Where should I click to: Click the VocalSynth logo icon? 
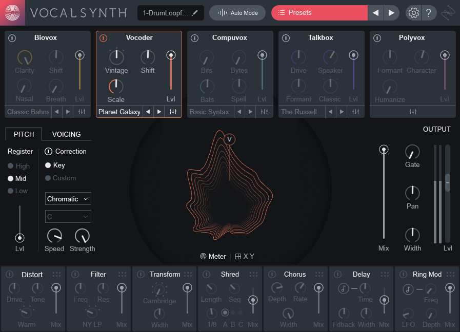point(12,13)
